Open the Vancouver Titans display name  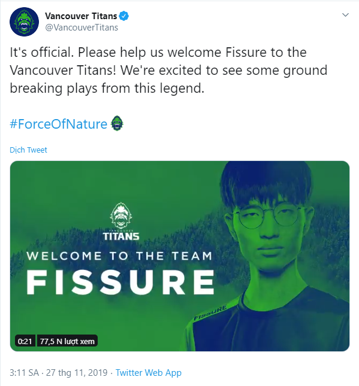click(81, 16)
